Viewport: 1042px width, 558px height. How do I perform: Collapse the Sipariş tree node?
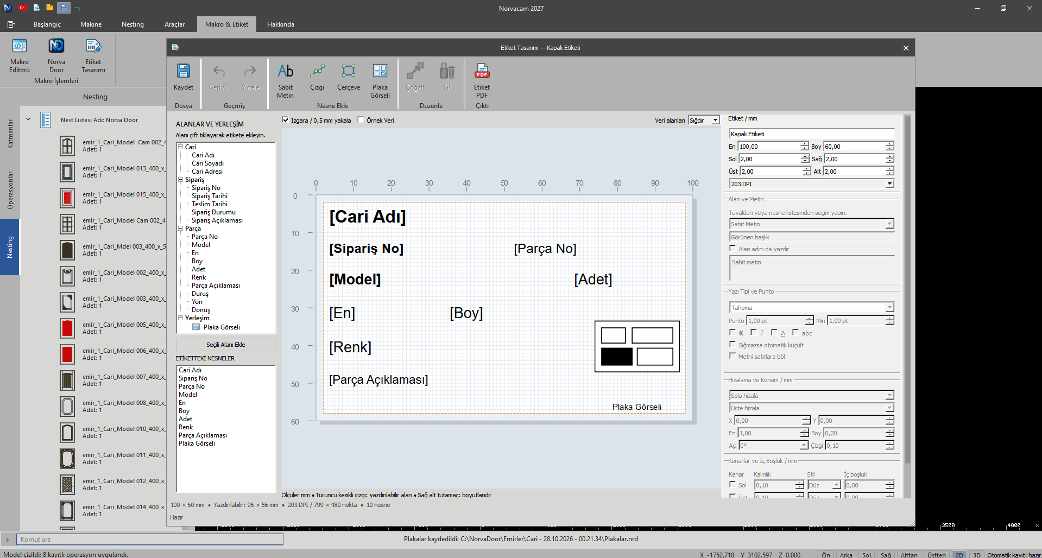181,179
